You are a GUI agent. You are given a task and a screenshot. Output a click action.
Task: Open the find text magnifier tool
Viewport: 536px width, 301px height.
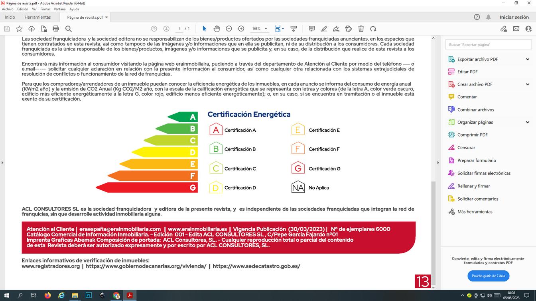pos(68,29)
